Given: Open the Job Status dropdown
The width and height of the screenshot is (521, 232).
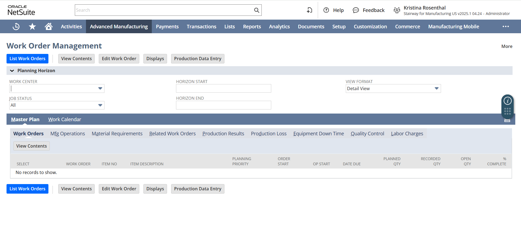Looking at the screenshot, I should click(x=100, y=105).
